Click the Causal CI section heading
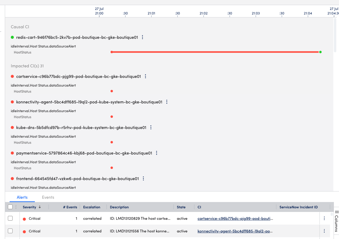Screen dimensions: 339x239 point(20,27)
